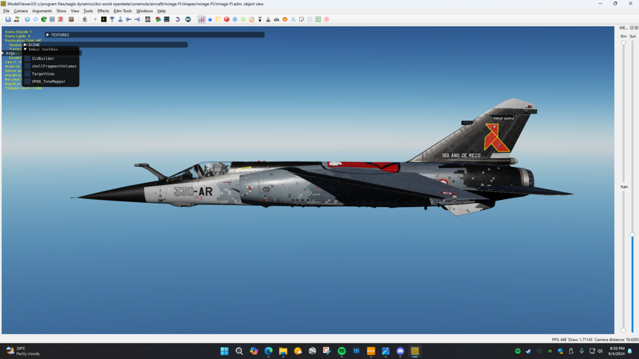Click the orange sphere toolbar icon
Image resolution: width=639 pixels, height=359 pixels.
(285, 19)
